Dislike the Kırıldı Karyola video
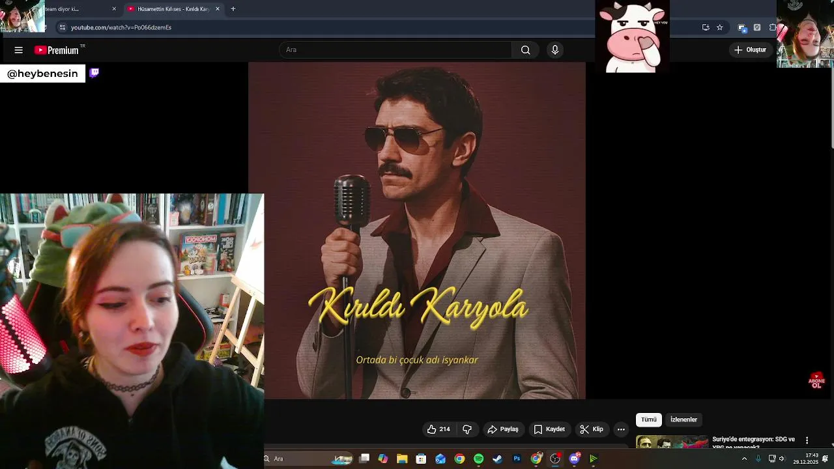 [x=467, y=429]
